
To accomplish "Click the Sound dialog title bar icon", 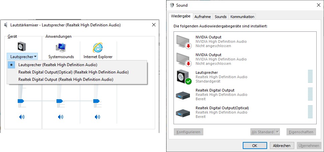I will tap(172, 5).
